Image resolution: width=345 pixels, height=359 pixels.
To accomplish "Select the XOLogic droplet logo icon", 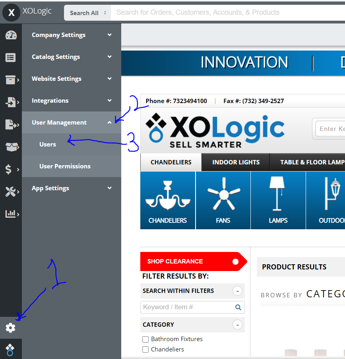I will [x=11, y=349].
